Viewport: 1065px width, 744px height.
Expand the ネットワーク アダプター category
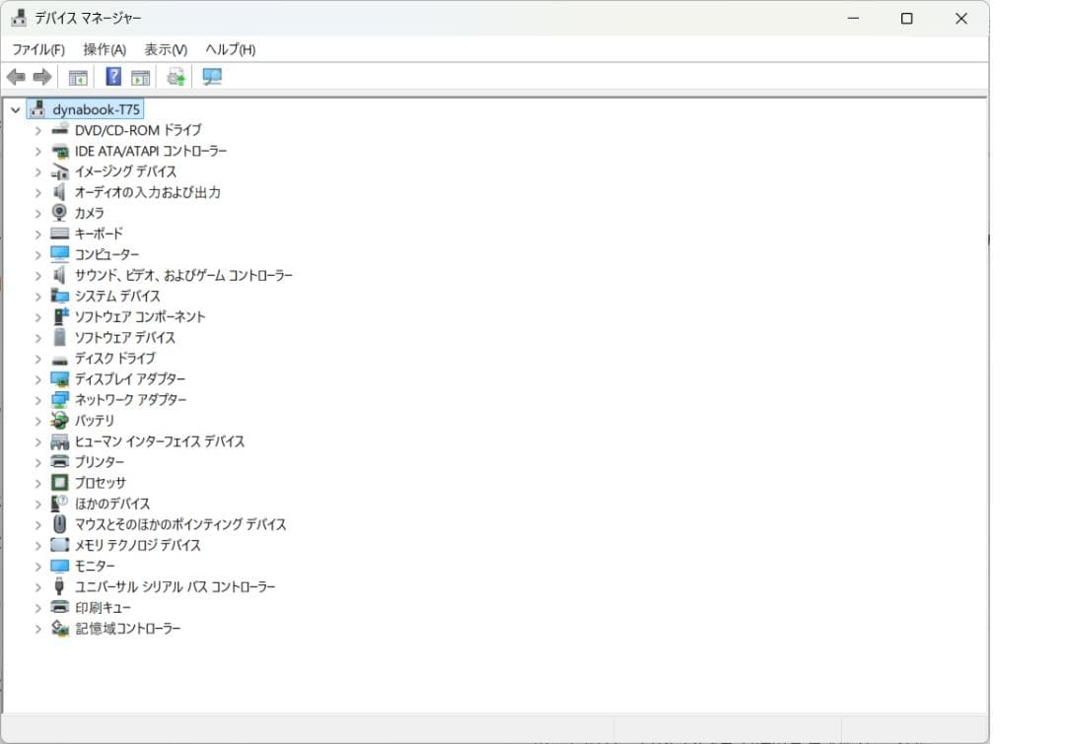point(37,400)
